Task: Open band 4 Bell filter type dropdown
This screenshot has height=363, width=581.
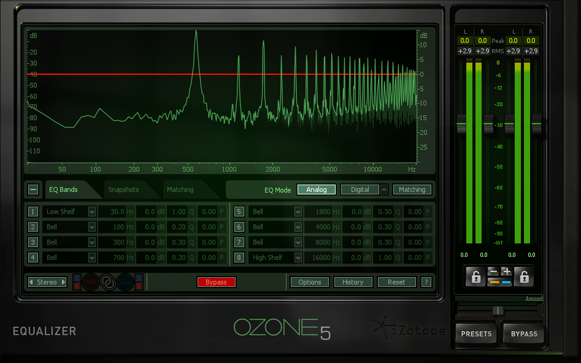Action: [92, 258]
